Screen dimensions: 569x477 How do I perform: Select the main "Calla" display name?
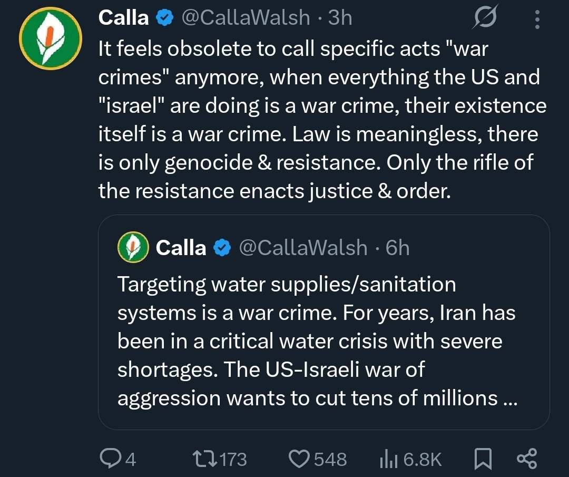point(124,18)
